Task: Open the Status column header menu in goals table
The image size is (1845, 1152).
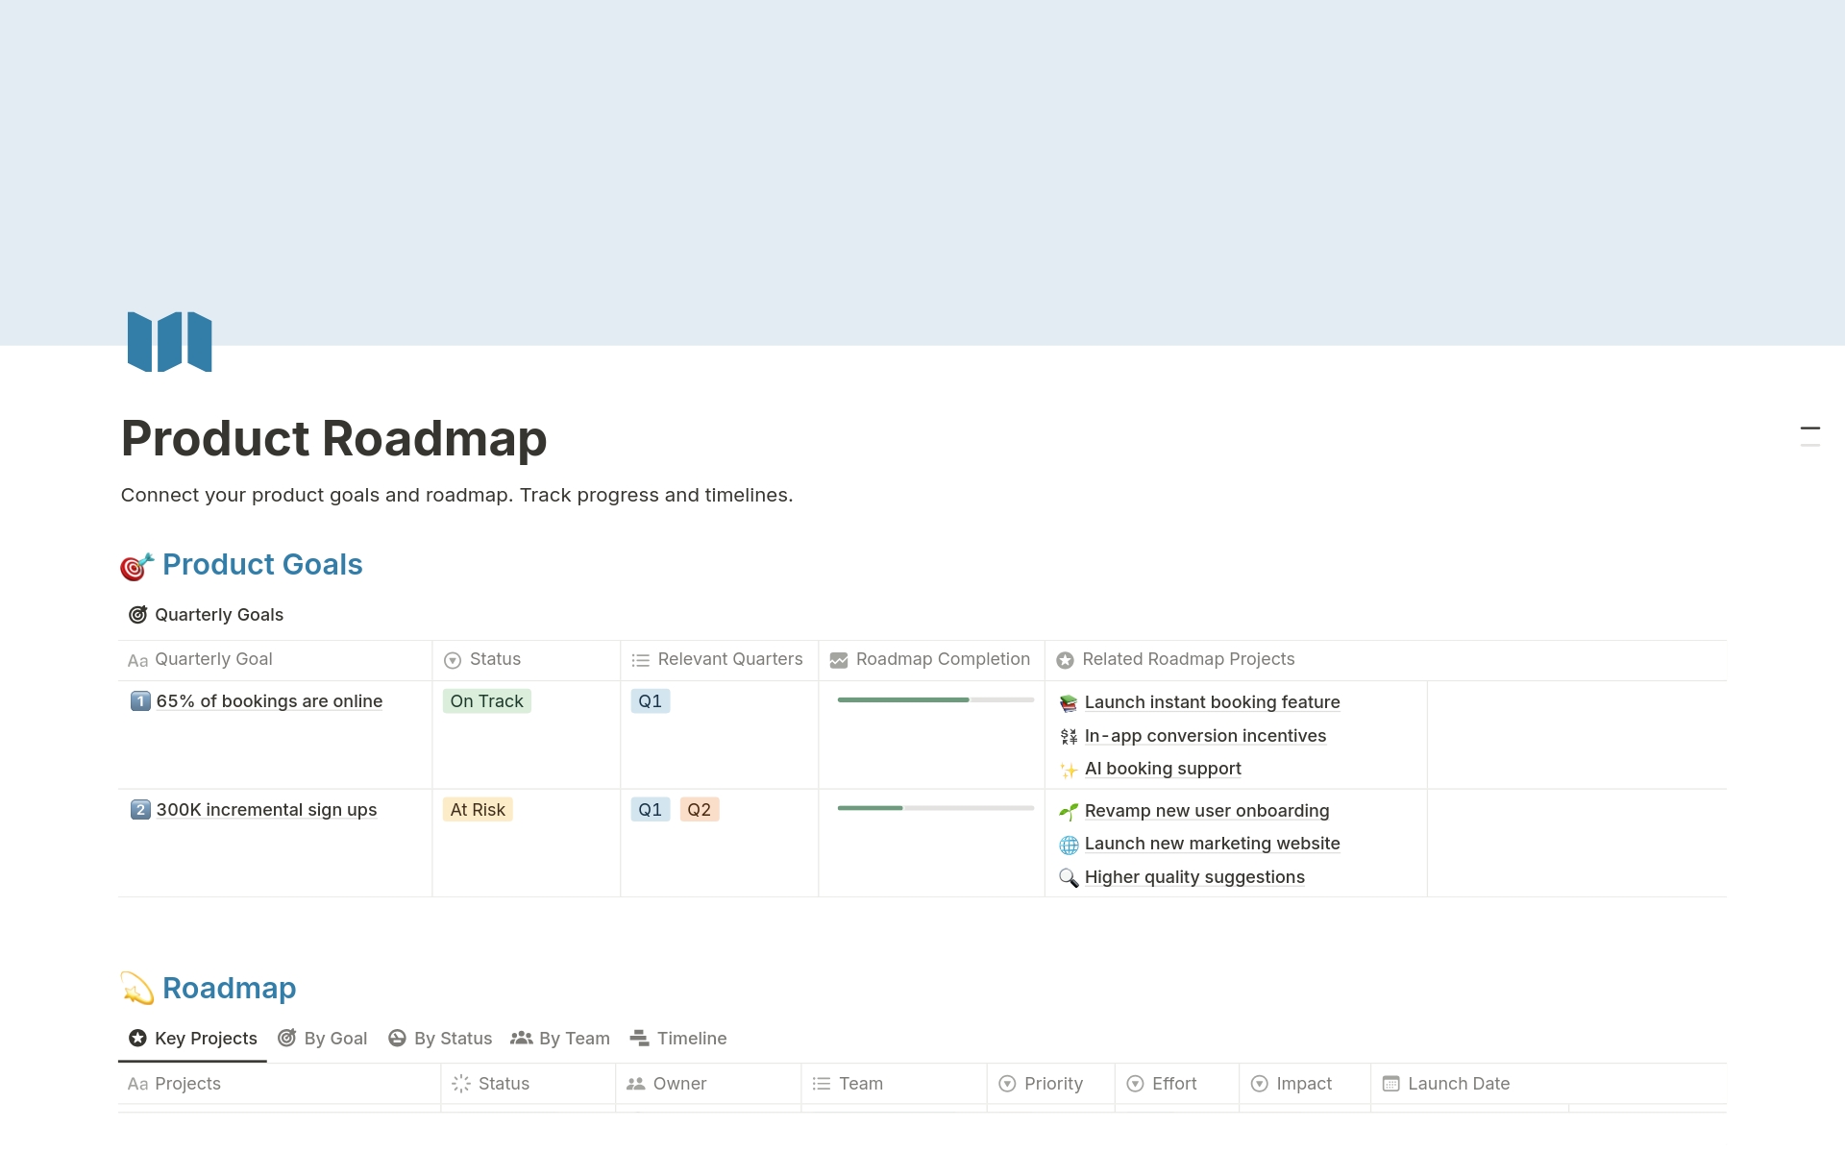Action: click(494, 660)
